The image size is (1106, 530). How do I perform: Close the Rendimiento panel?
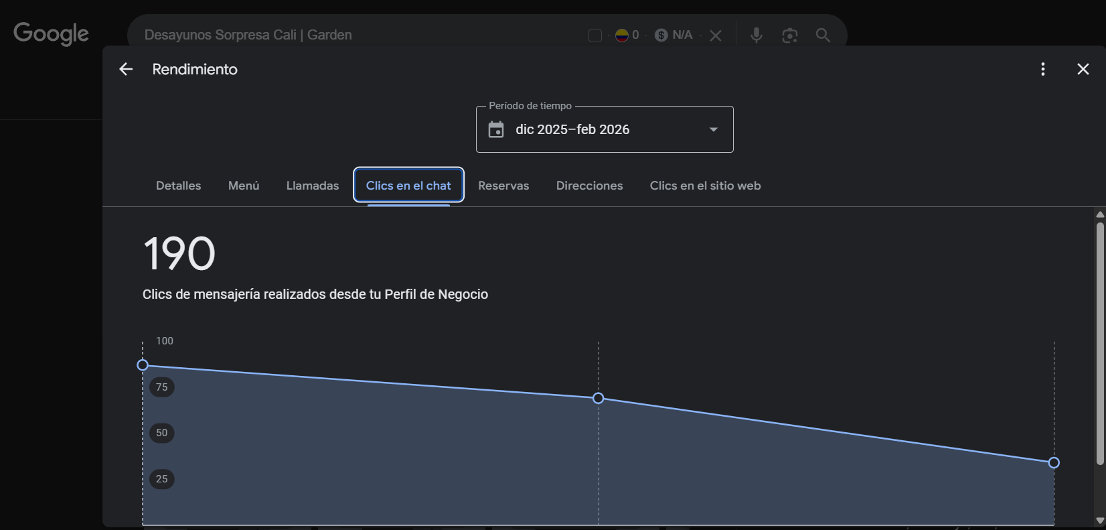[x=1083, y=69]
